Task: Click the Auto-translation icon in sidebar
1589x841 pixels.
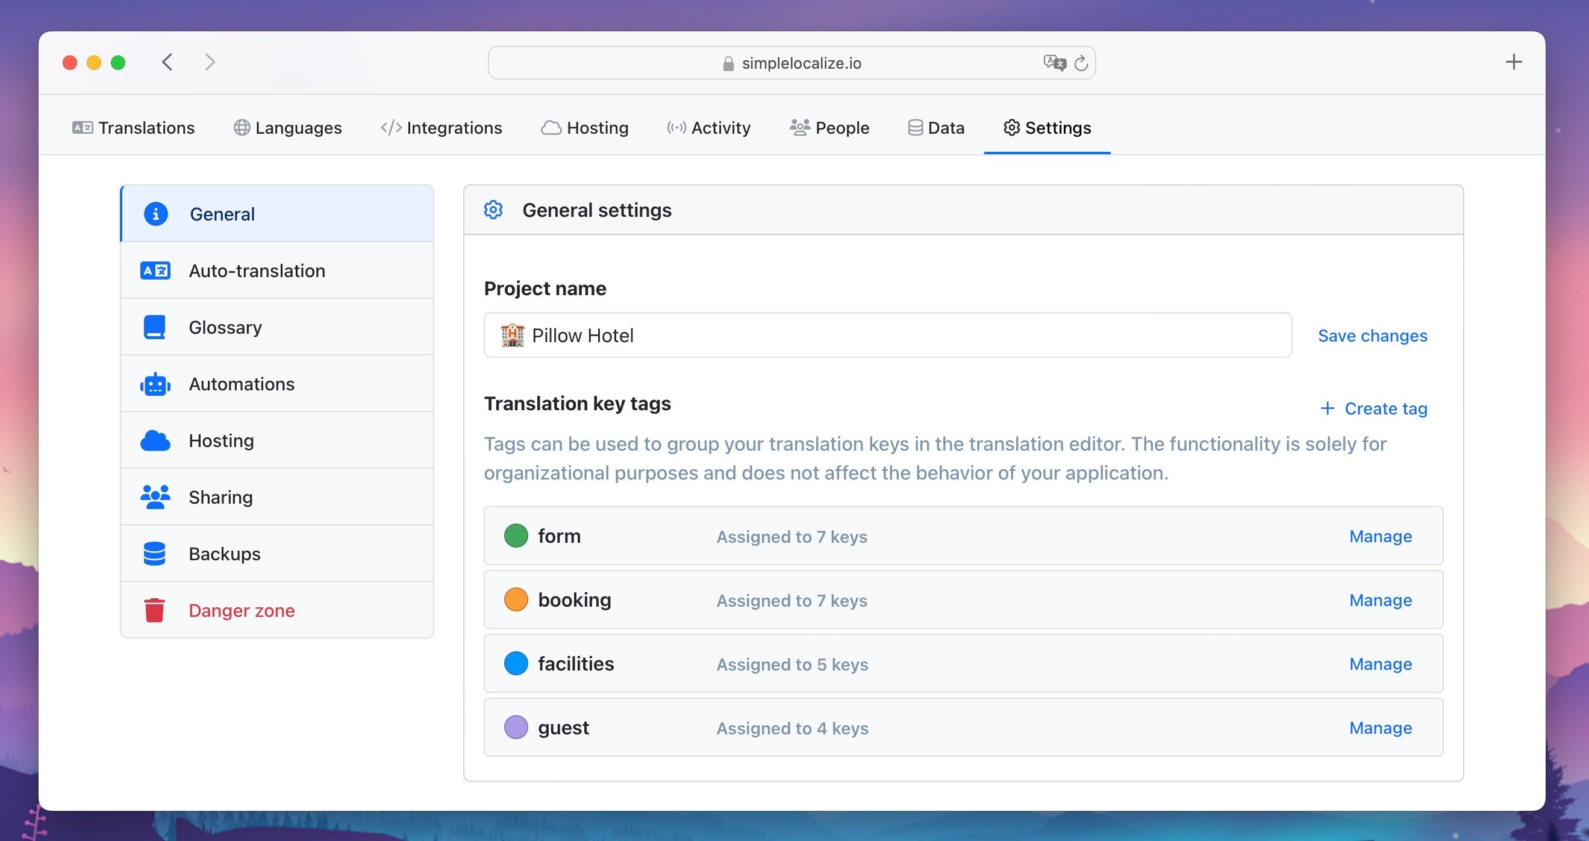Action: coord(155,270)
